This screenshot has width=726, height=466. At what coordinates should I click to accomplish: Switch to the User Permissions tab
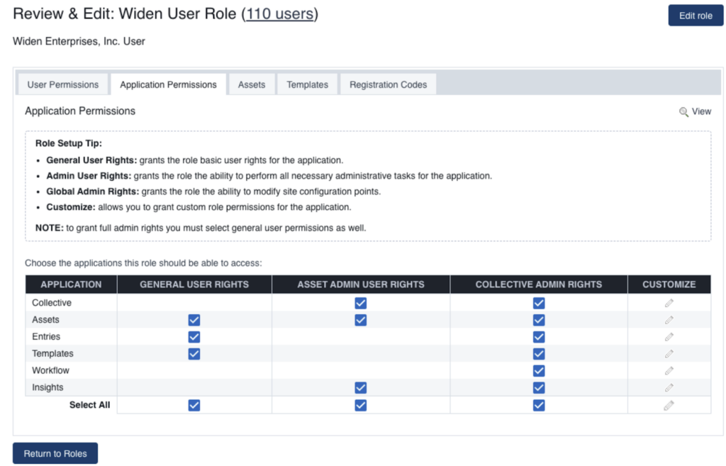(63, 85)
